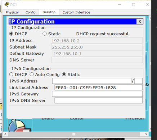Switch to the Physical tab
The height and width of the screenshot is (140, 157).
12,12
